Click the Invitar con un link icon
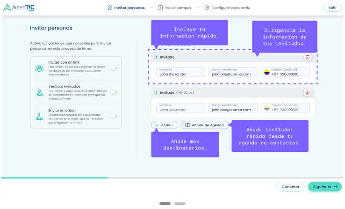 click(x=39, y=68)
